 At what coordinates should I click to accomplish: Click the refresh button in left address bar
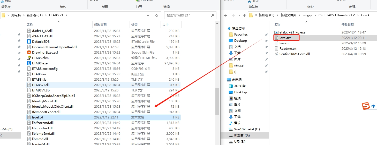156,15
